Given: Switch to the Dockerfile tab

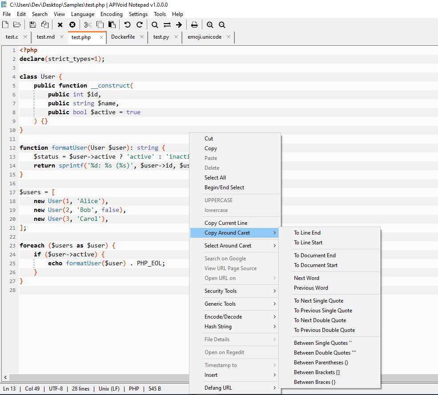Looking at the screenshot, I should pos(123,37).
